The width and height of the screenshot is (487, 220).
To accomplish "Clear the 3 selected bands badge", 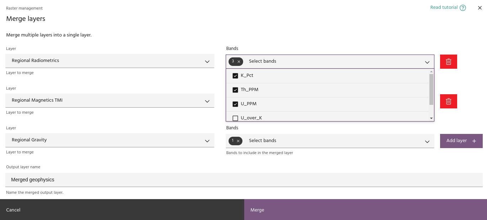I will pos(239,62).
